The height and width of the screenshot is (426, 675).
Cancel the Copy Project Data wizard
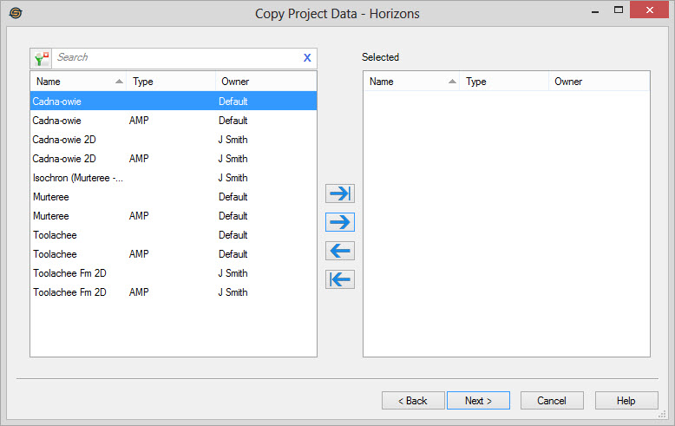pyautogui.click(x=552, y=401)
